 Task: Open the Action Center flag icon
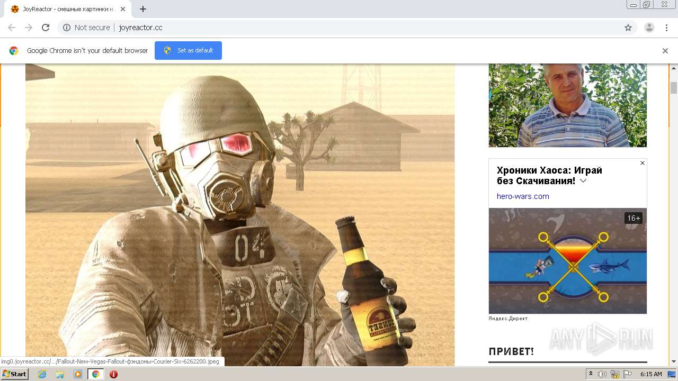[x=628, y=374]
